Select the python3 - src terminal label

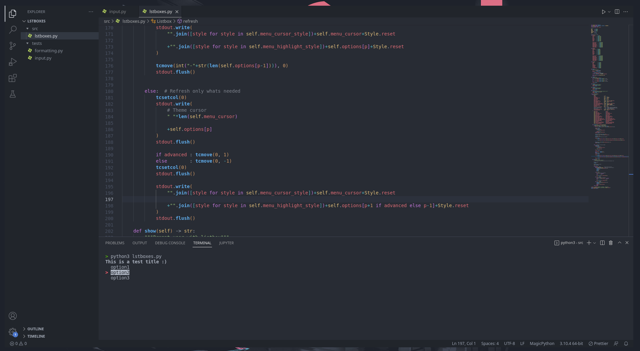point(569,243)
